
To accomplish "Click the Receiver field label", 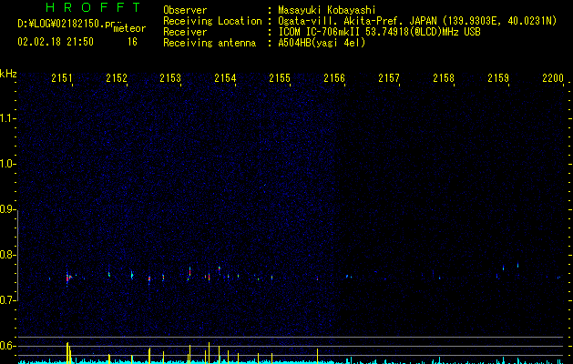I will [x=185, y=32].
